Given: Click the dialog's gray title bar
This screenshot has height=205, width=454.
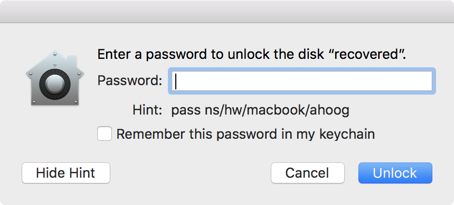Looking at the screenshot, I should tap(227, 12).
